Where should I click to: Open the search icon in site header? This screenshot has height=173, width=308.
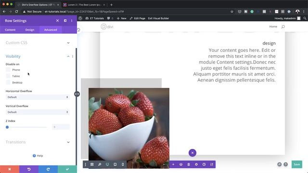click(x=283, y=27)
